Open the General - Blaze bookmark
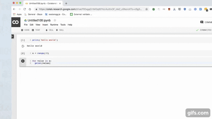Screen dimensions: 212x119 33,14
